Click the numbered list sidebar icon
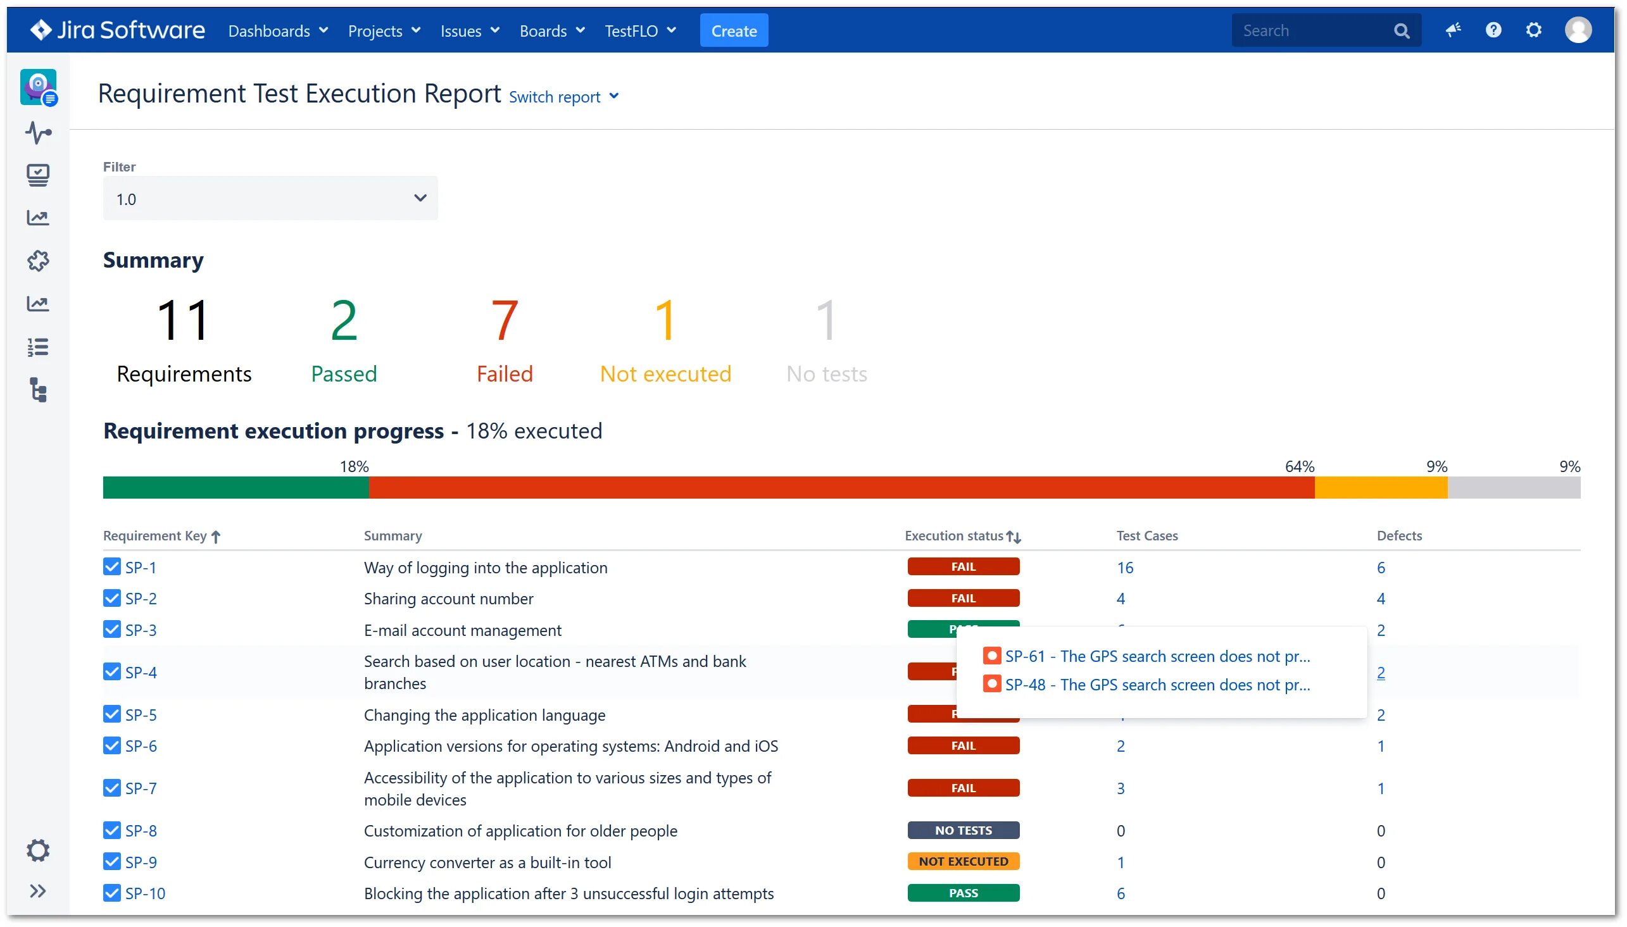The image size is (1627, 927). 38,347
